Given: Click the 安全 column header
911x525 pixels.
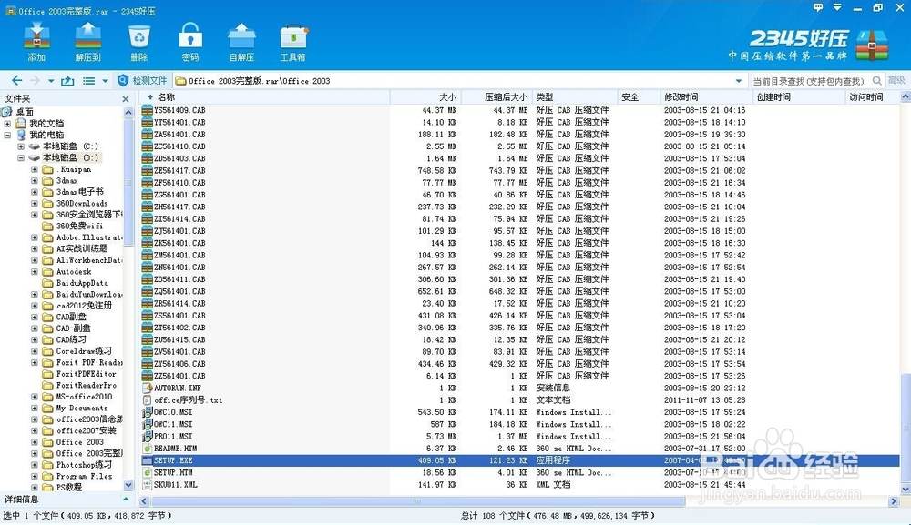Looking at the screenshot, I should pyautogui.click(x=640, y=96).
